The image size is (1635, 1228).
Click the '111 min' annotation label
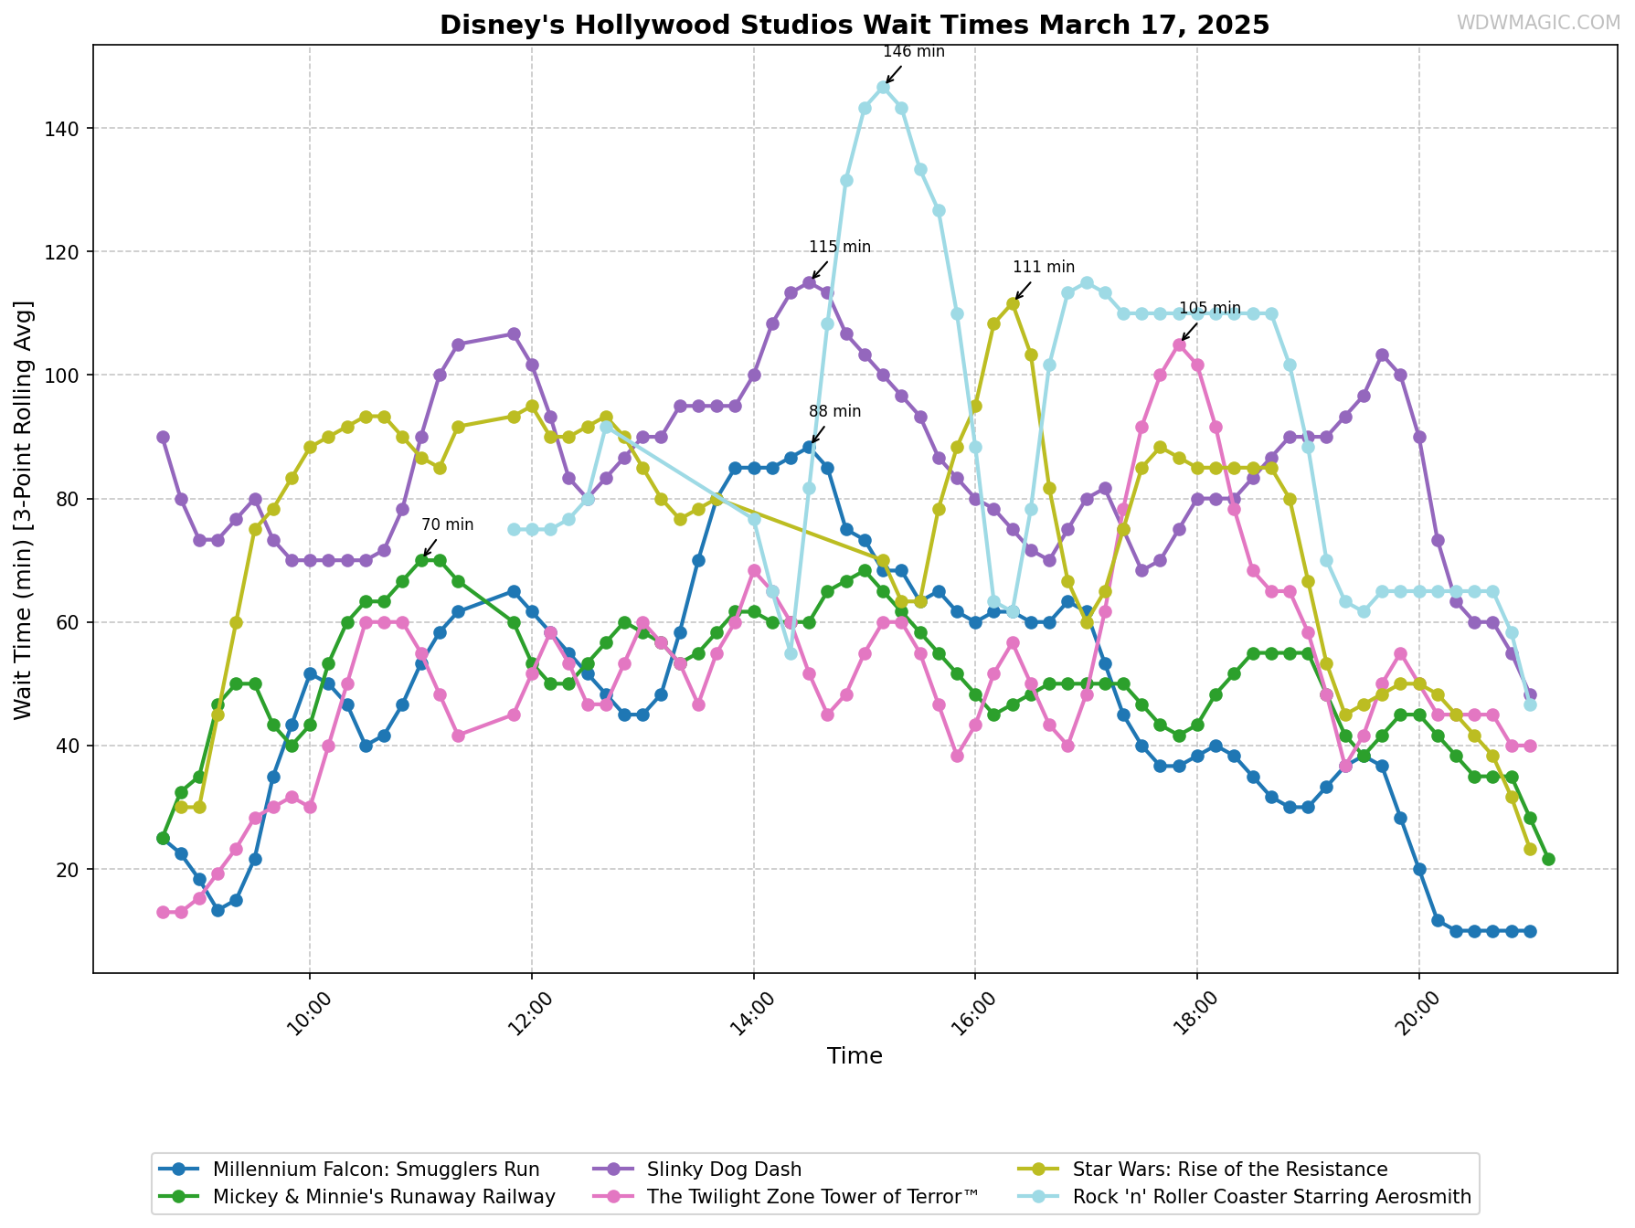coord(1044,268)
